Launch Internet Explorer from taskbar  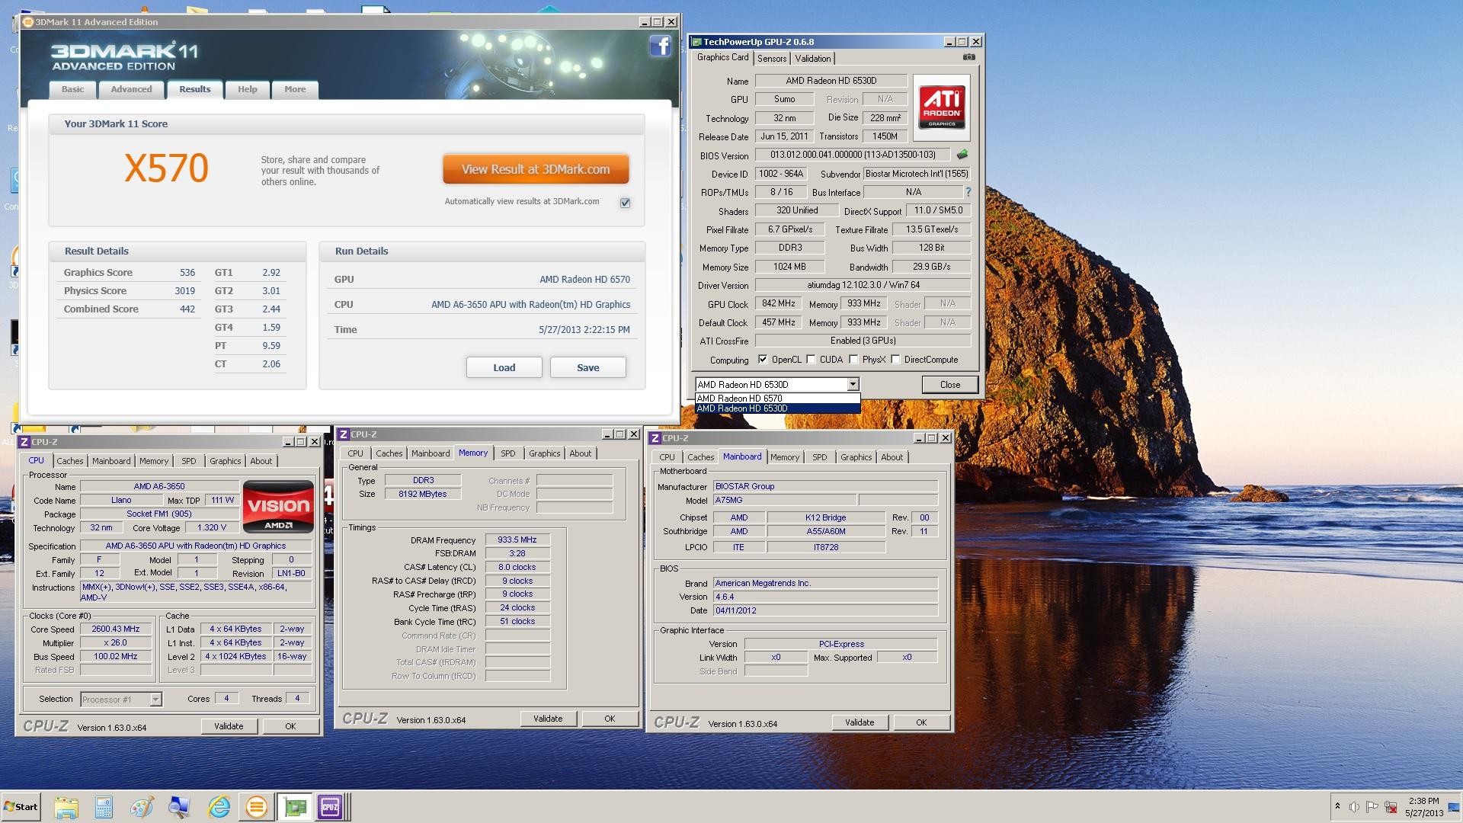(x=219, y=807)
